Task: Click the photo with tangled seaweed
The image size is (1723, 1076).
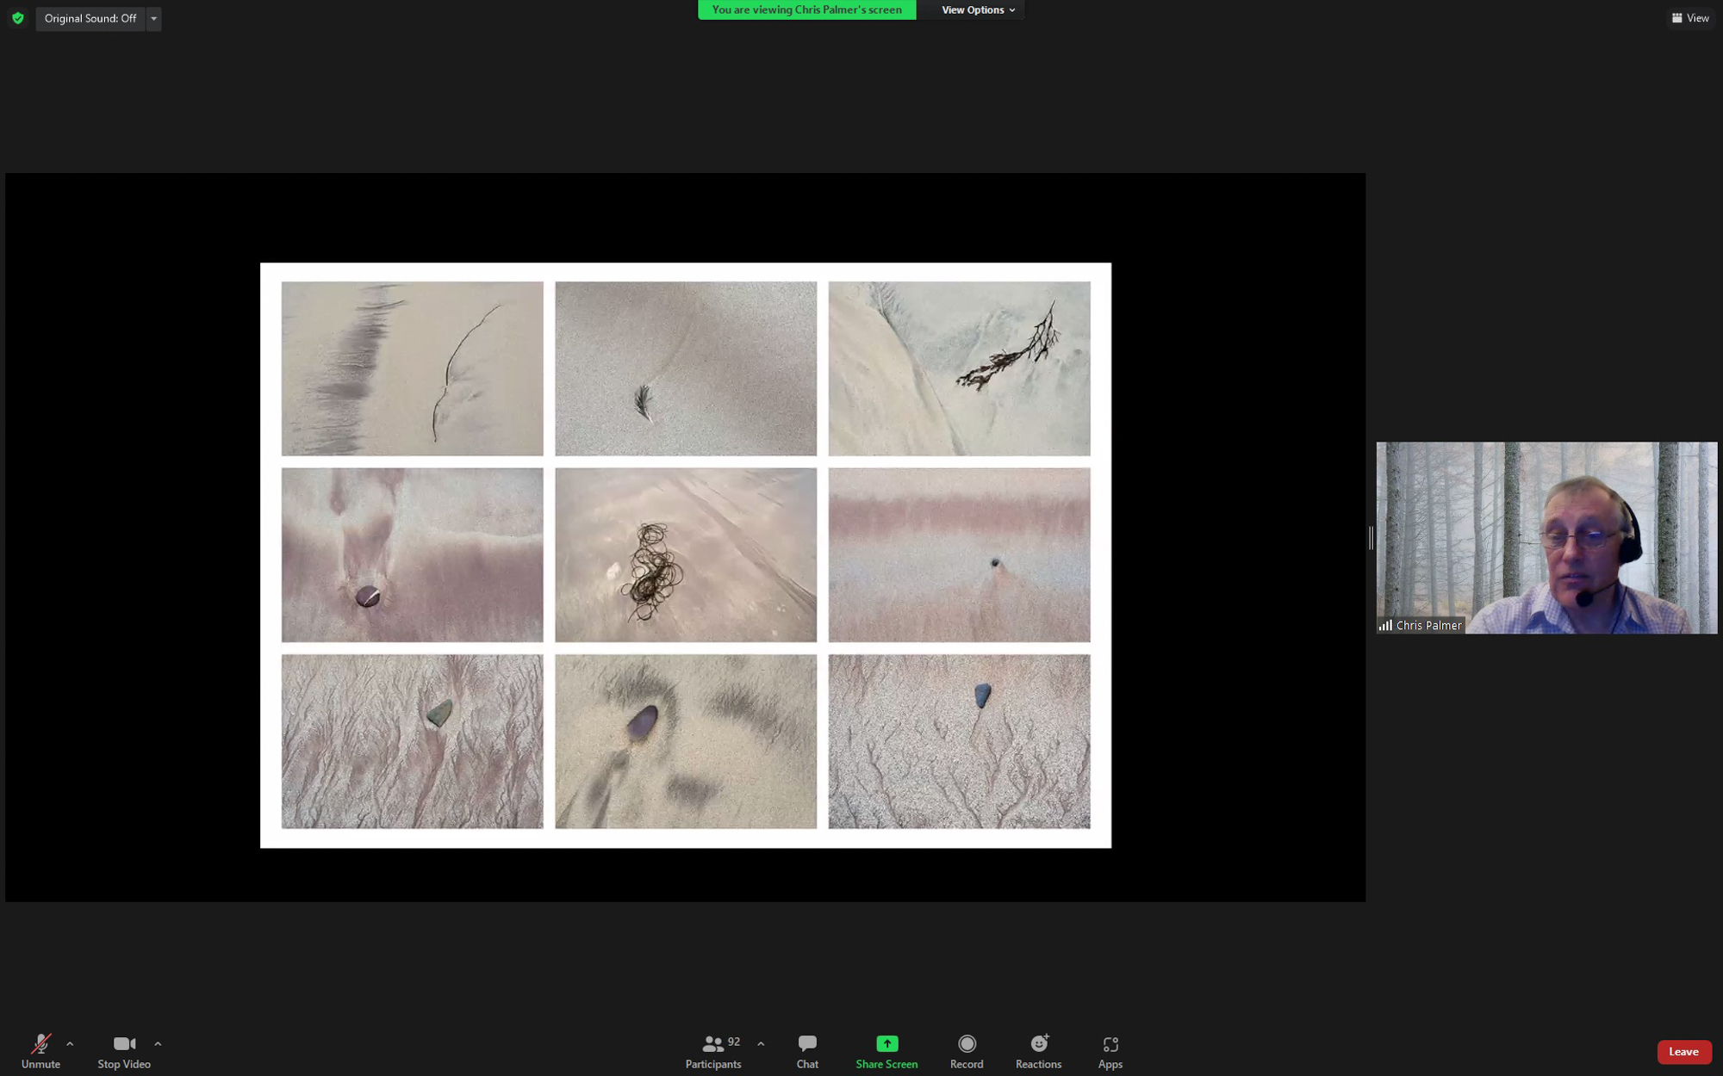Action: pyautogui.click(x=686, y=555)
